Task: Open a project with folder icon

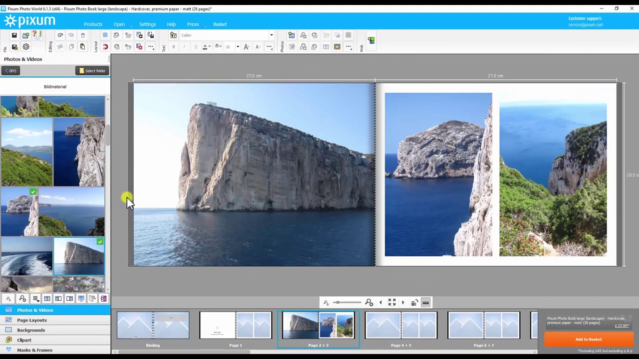Action: [x=25, y=35]
